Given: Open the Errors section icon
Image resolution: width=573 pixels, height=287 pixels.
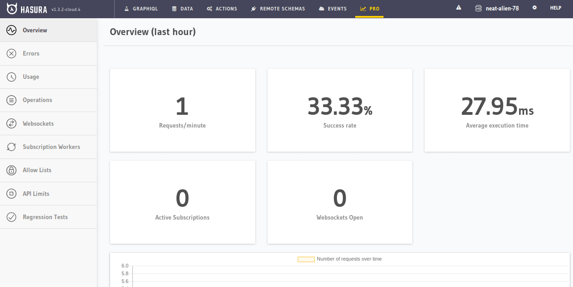Looking at the screenshot, I should coord(11,54).
